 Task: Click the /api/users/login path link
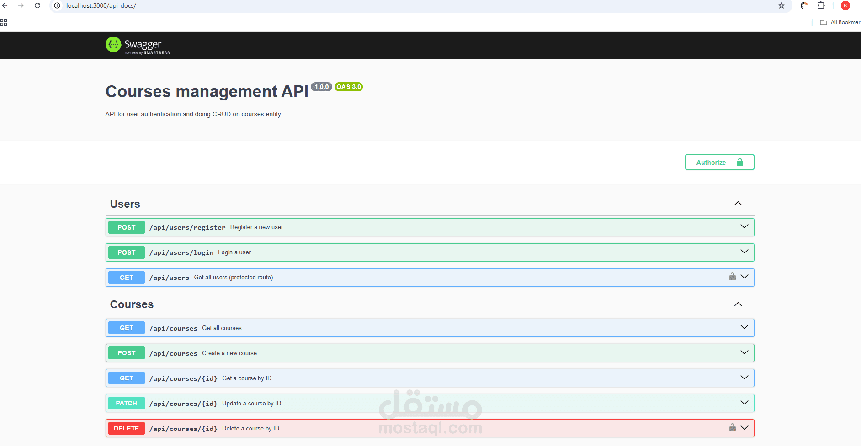coord(181,252)
